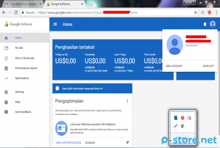
Task: Click the Chrome icon in system tray
Action: 183,126
